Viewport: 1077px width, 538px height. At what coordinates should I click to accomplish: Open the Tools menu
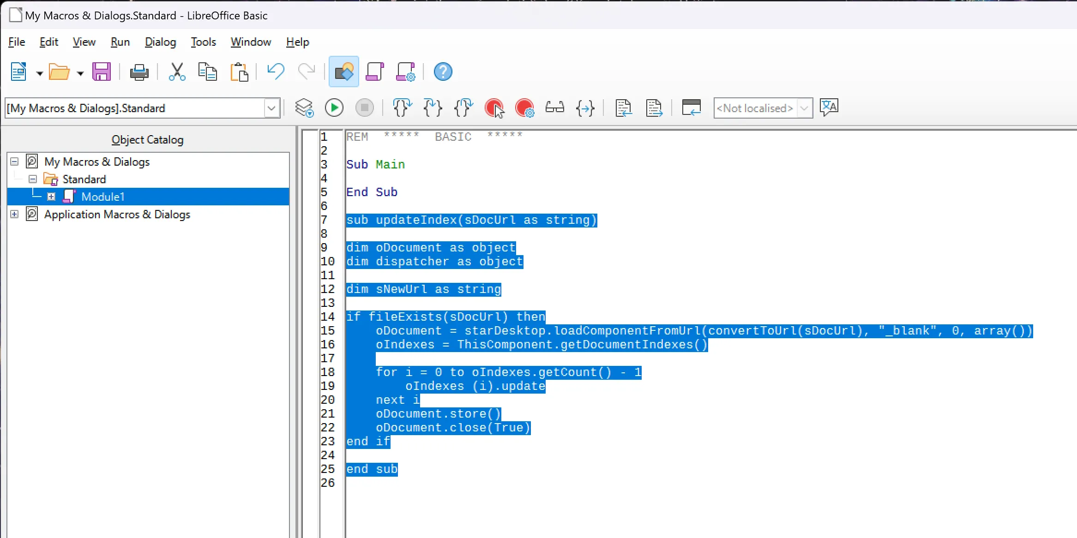pos(204,42)
